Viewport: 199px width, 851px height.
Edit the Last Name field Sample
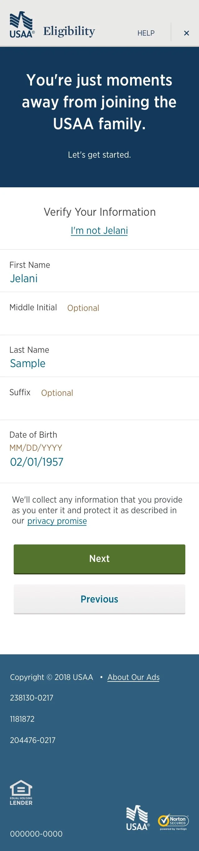coord(99,356)
